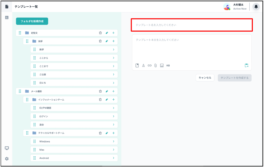This screenshot has height=167, width=264.
Task: Click the notification bell icon
Action: coord(256,7)
